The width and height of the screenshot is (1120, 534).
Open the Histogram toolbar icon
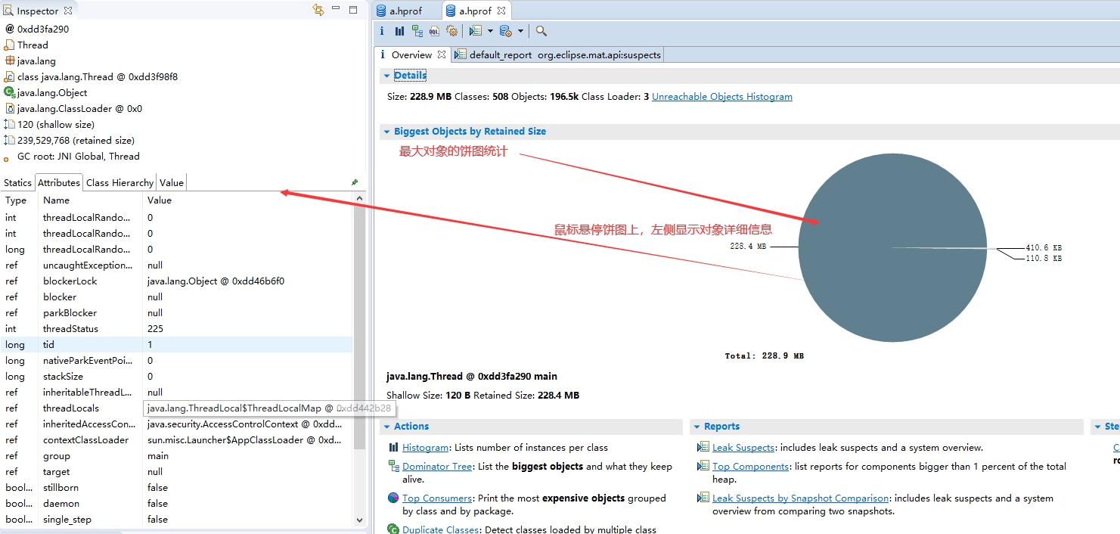(x=399, y=31)
